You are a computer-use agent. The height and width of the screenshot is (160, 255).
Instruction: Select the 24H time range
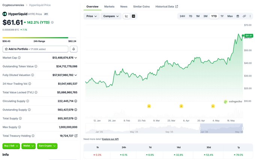(182, 16)
